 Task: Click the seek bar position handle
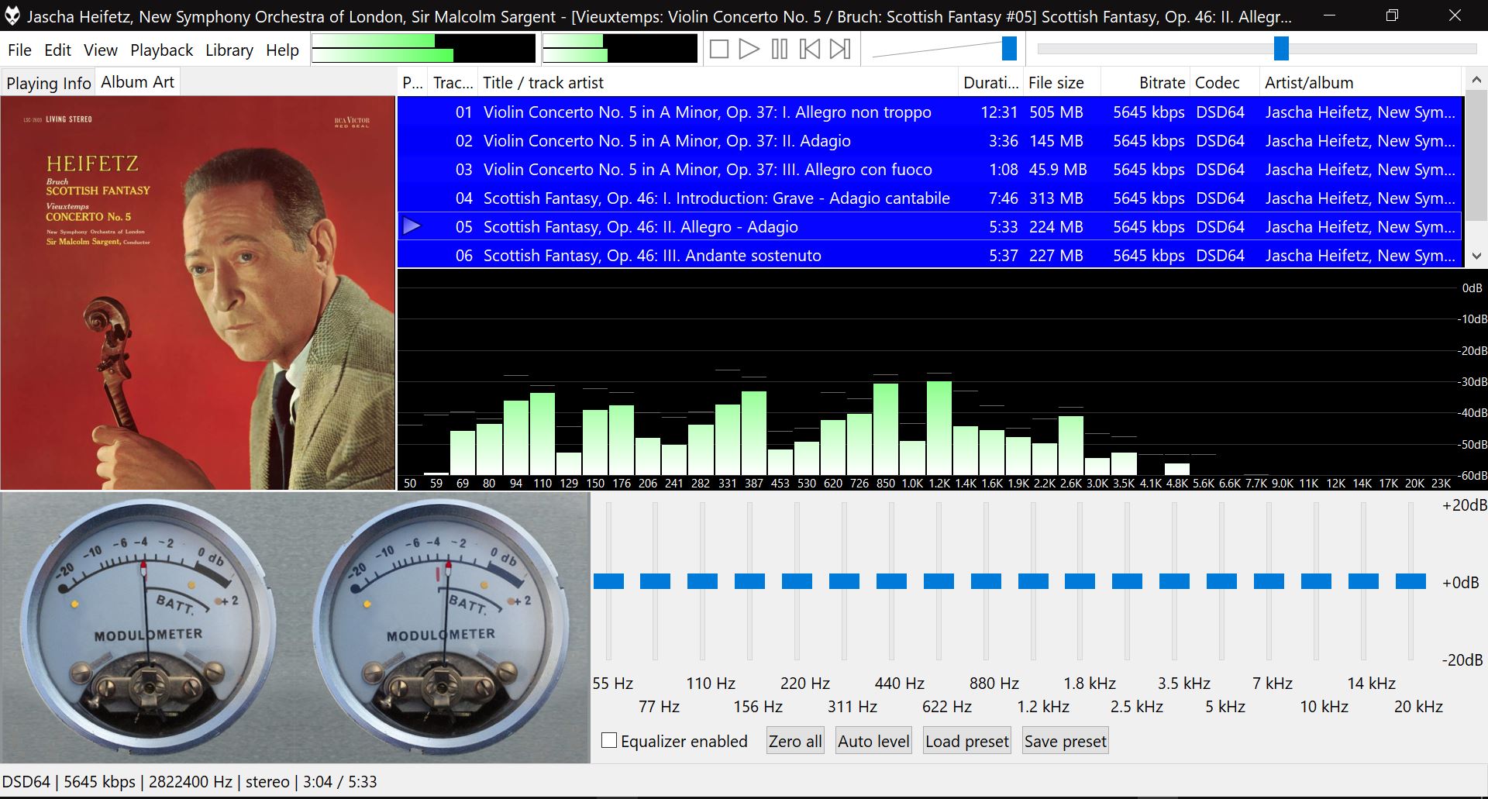point(1281,49)
